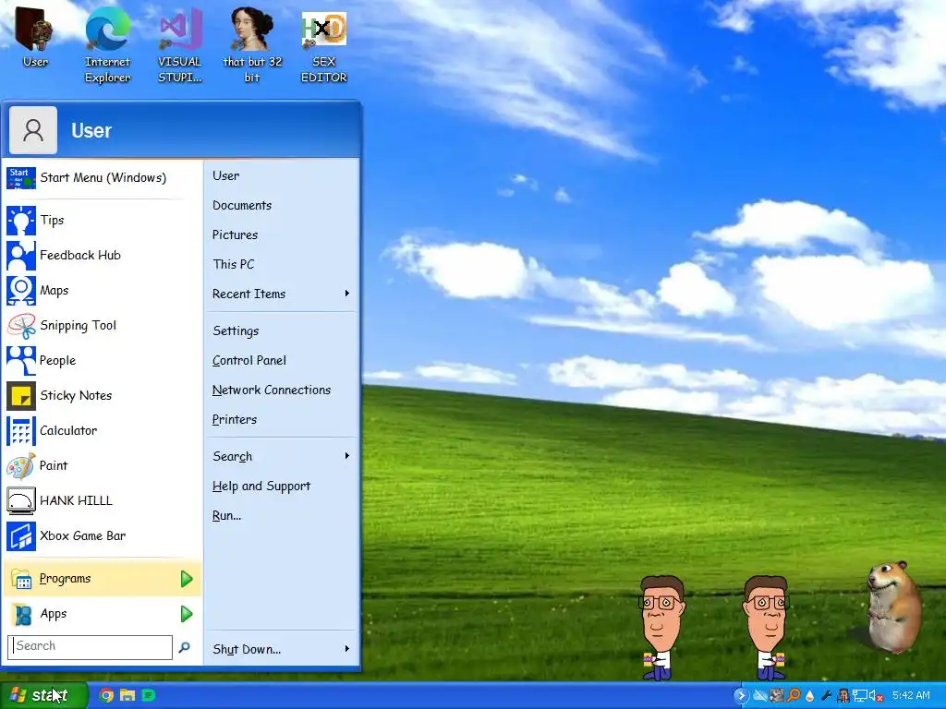Open the VISUAL STUPI... desktop shortcut

pyautogui.click(x=179, y=45)
